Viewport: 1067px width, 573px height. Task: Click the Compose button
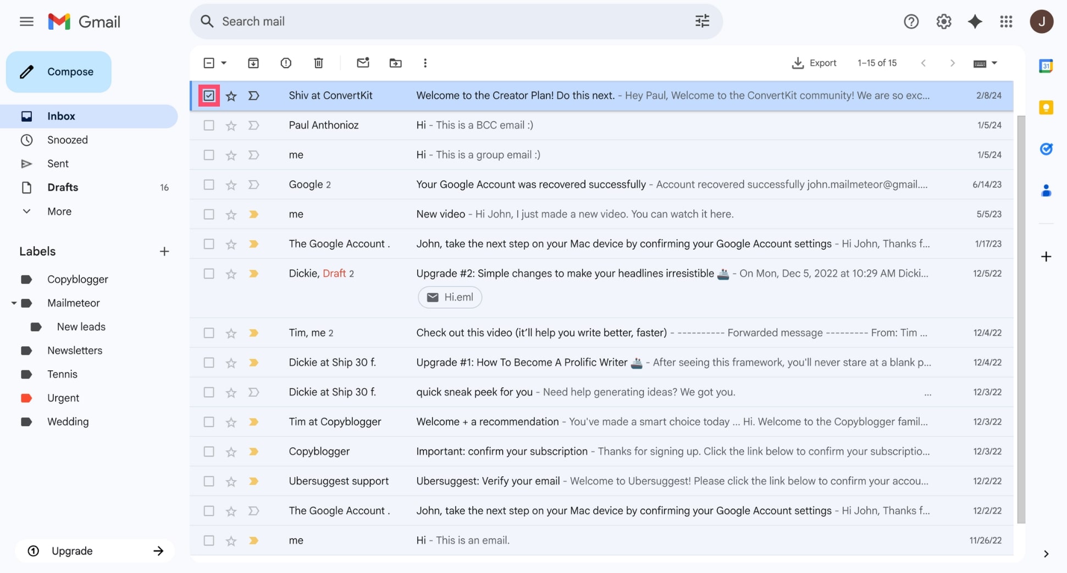pyautogui.click(x=59, y=72)
